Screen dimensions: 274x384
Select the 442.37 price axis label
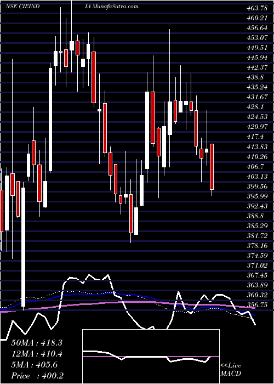pyautogui.click(x=256, y=67)
